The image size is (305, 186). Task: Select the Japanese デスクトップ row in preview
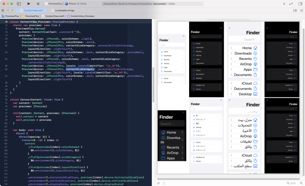(x=207, y=150)
